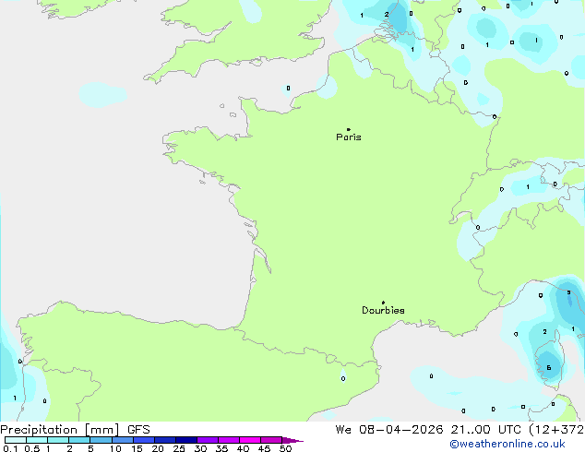Viewport: 585px width, 452px height.
Task: Click the '6' precipitation value over Corsica
Action: tap(549, 368)
